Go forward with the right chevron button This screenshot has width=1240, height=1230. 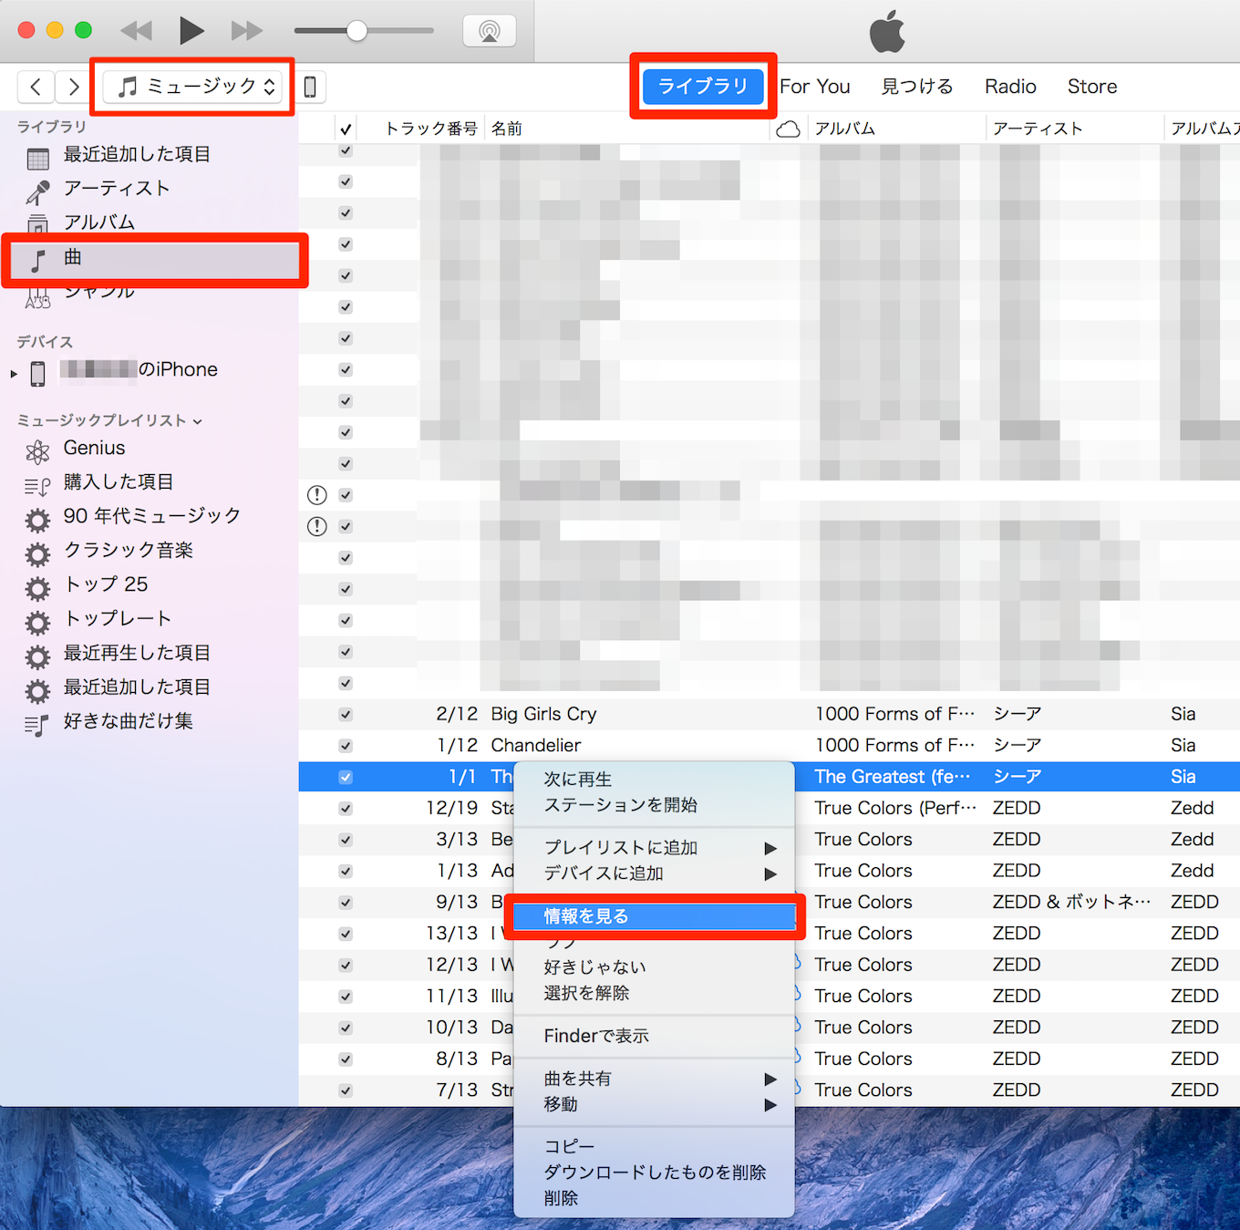pyautogui.click(x=73, y=87)
